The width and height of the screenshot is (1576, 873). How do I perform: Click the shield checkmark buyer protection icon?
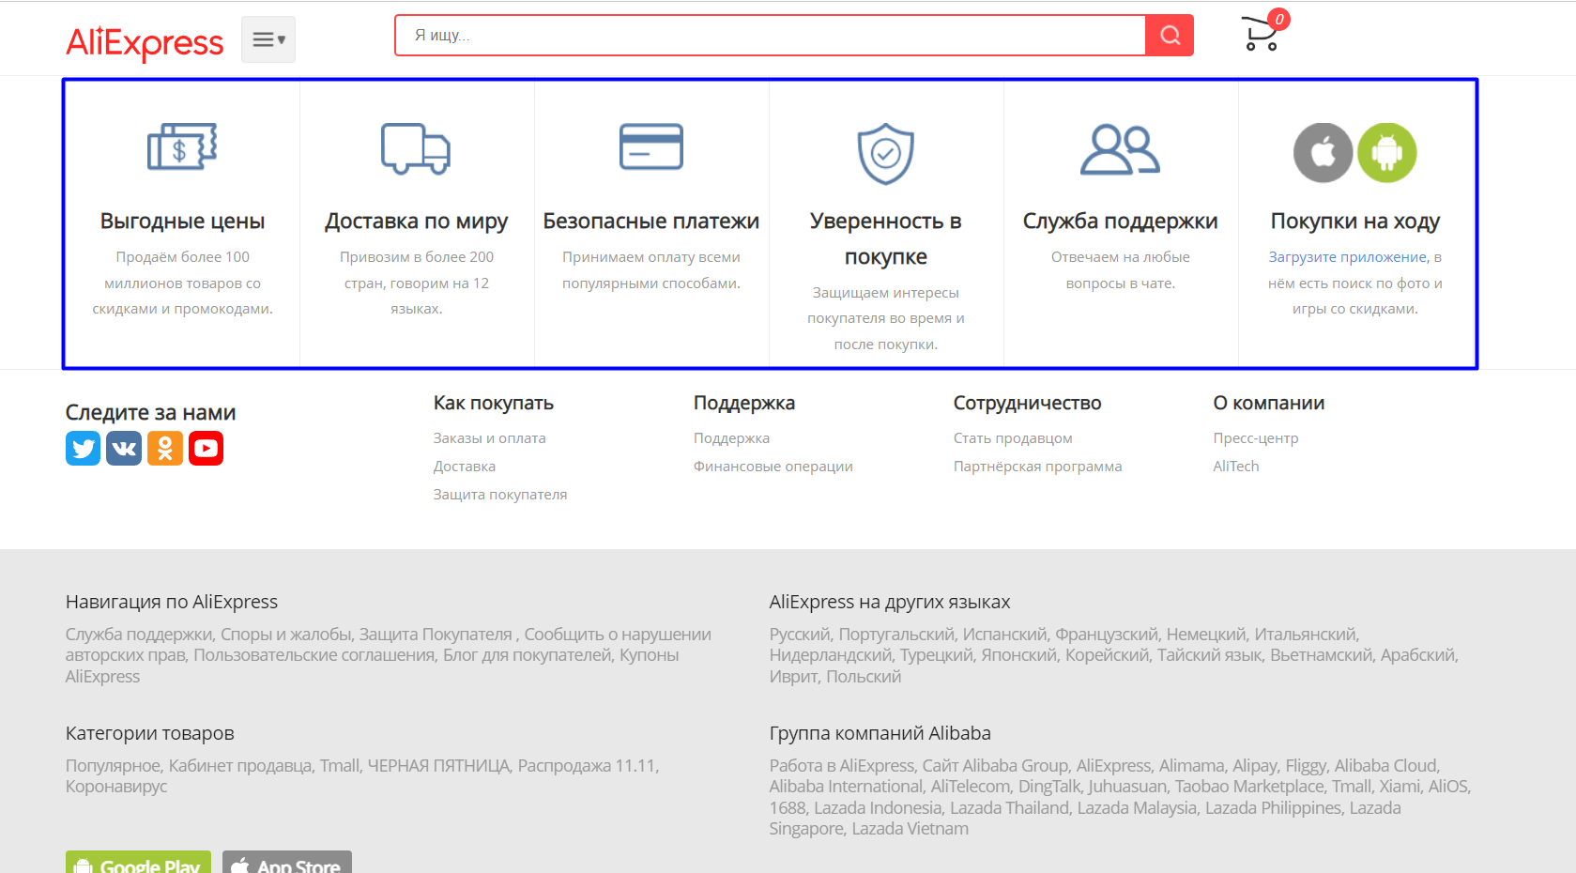[x=885, y=153]
